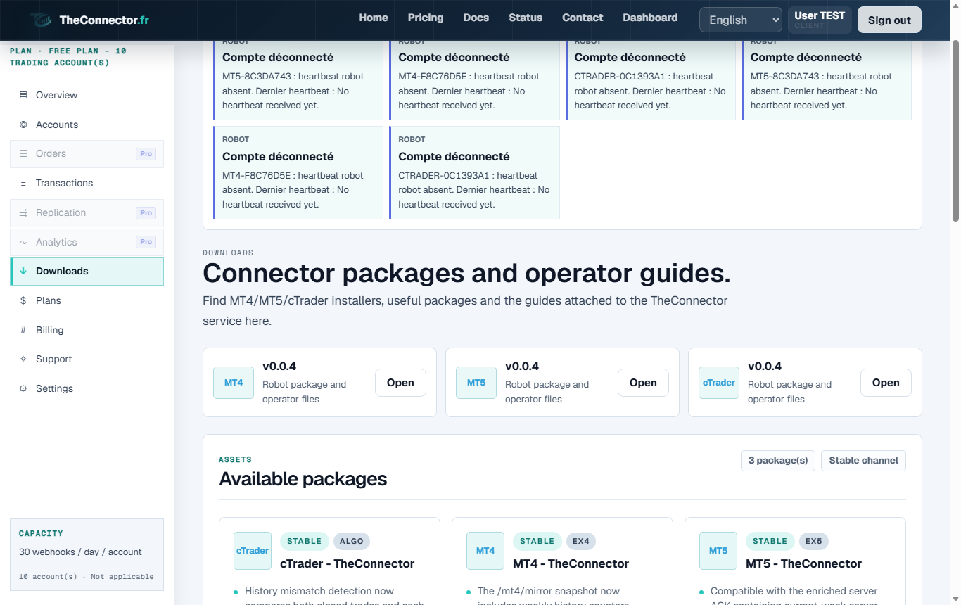
Task: Select Billing in the sidebar
Action: coord(87,330)
